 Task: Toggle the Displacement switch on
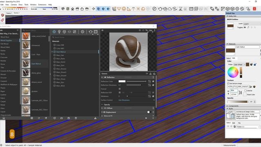[149, 112]
